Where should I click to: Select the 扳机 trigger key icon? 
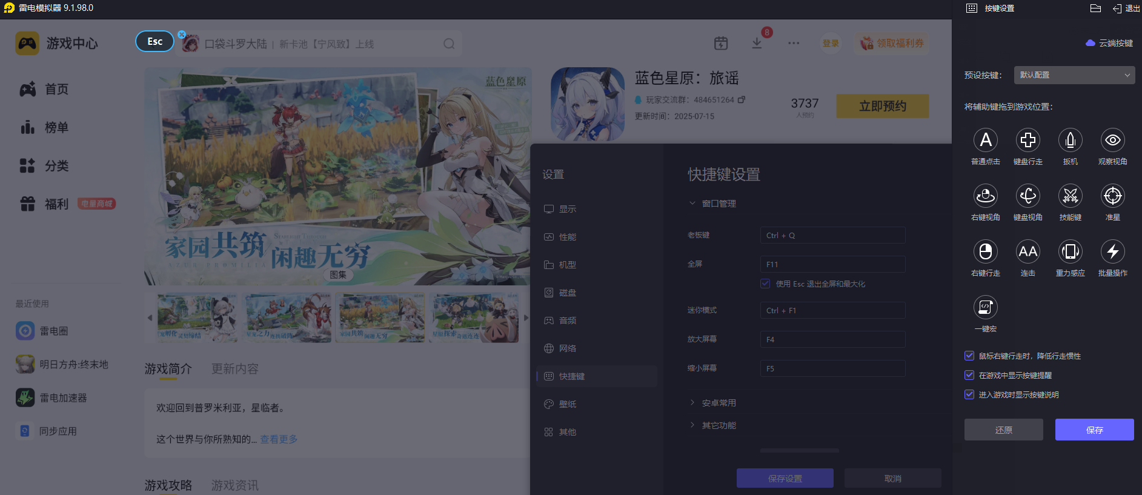1071,140
